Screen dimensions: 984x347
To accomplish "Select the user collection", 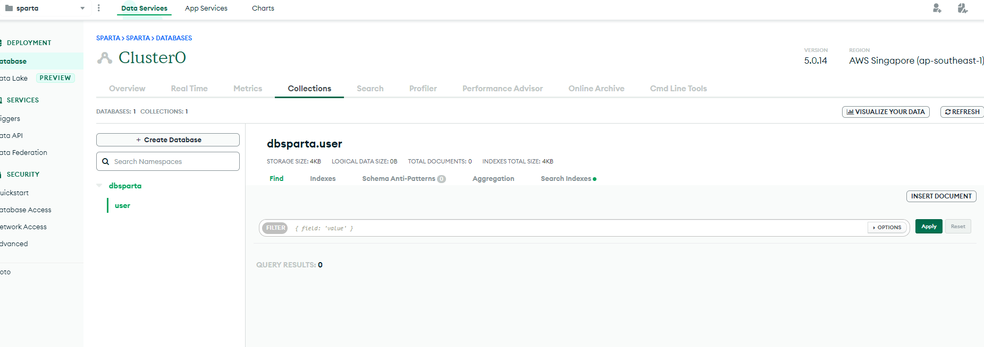I will 122,206.
